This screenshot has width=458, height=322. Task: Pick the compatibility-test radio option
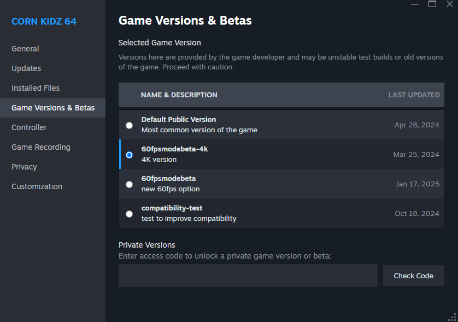tap(129, 214)
